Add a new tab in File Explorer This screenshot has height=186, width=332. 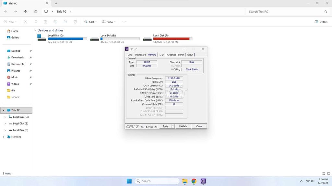point(56,3)
